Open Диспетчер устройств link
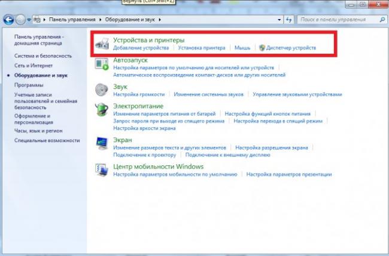This screenshot has width=389, height=256. (x=291, y=48)
